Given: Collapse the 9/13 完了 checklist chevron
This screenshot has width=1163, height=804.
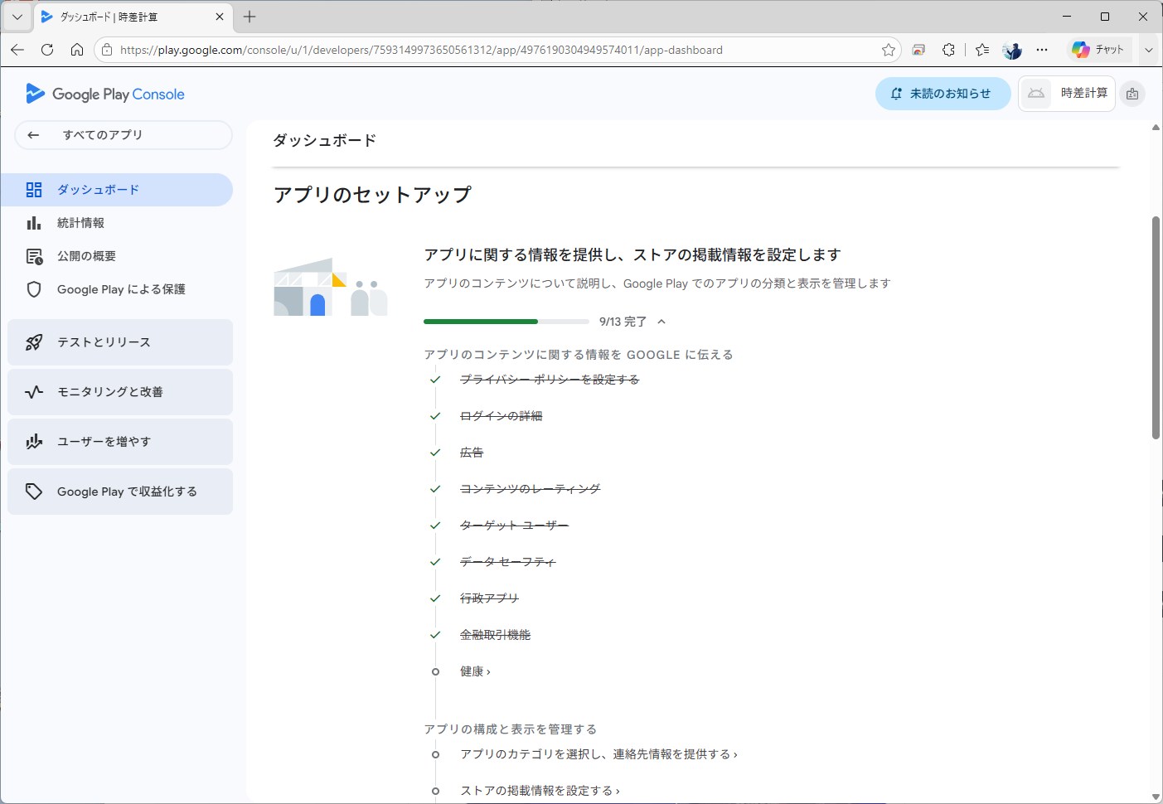Looking at the screenshot, I should 661,322.
